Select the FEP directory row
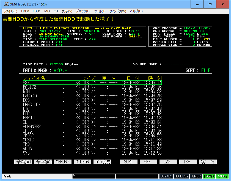Viewport: 231px width, 181px height. pyautogui.click(x=92, y=113)
